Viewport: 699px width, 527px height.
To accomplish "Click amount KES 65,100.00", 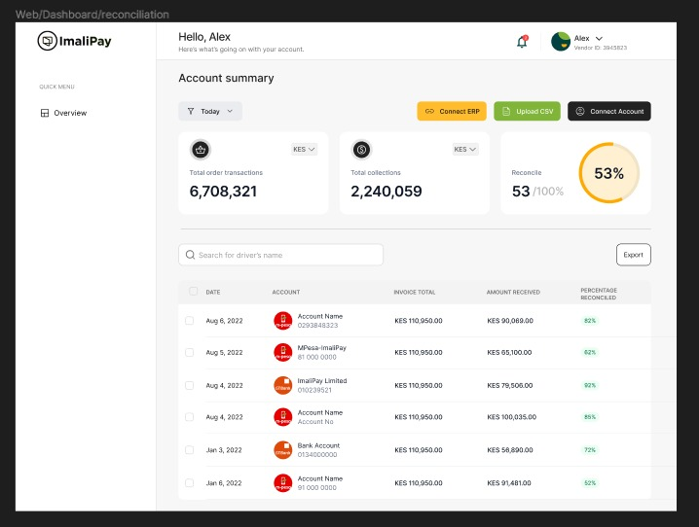I will point(509,352).
